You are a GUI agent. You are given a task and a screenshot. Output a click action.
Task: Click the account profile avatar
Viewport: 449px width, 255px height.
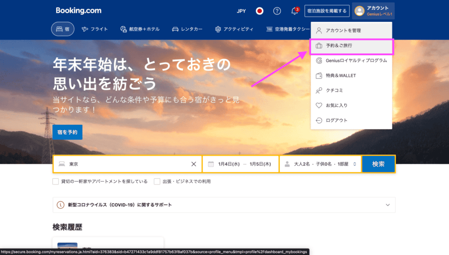(360, 11)
